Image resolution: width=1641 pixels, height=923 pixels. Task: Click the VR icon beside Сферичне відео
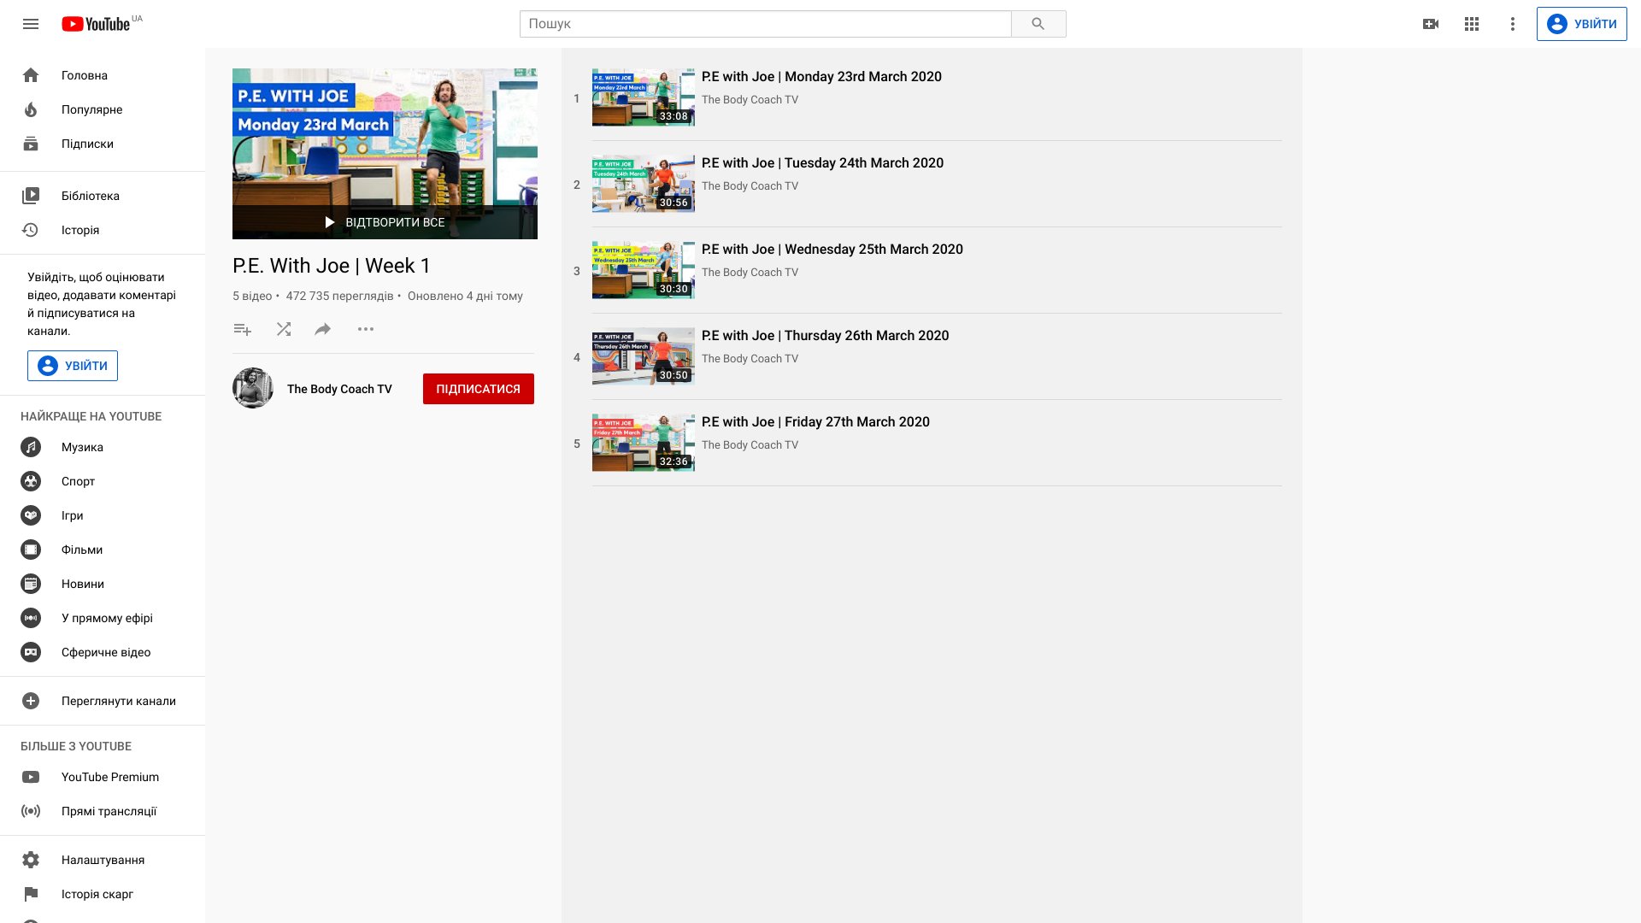31,652
